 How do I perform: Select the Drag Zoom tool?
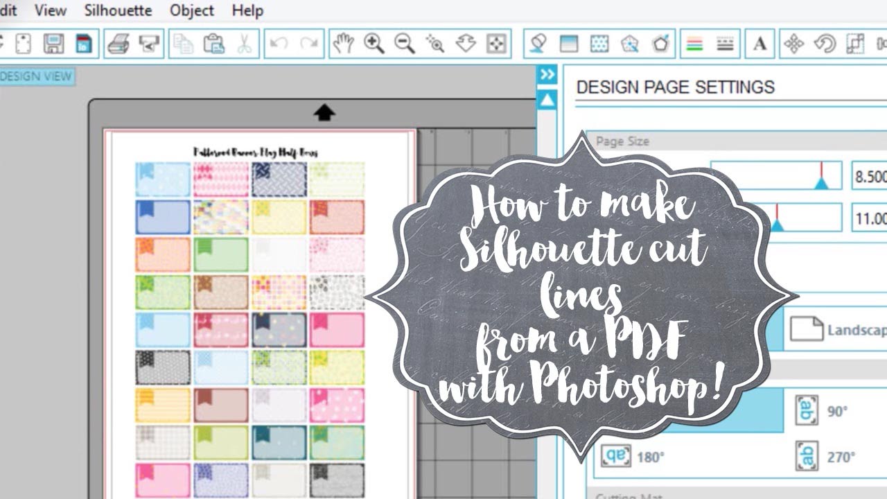(466, 44)
